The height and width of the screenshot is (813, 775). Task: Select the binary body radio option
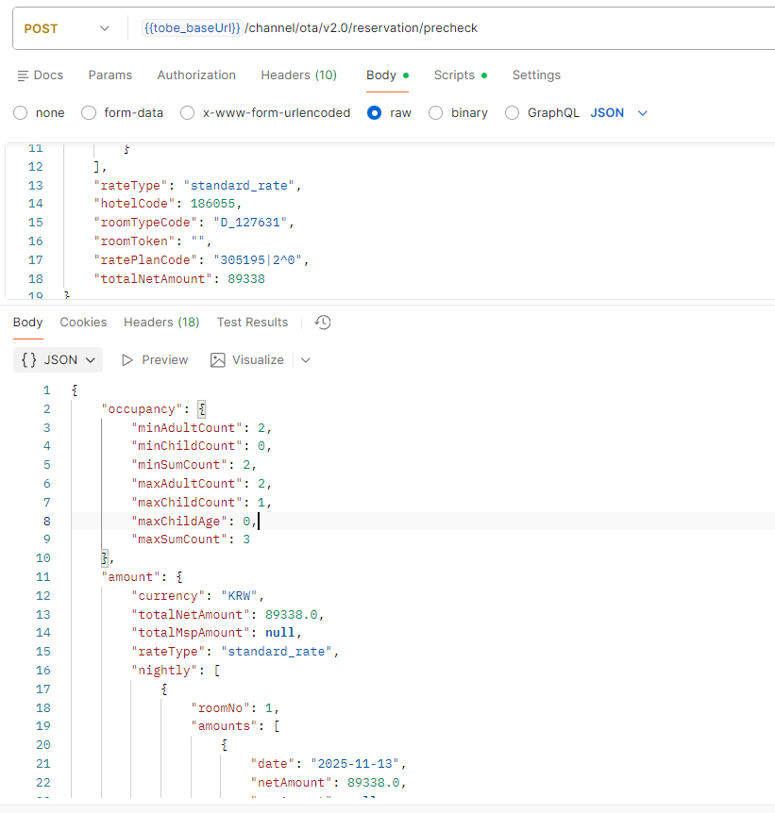pos(436,113)
